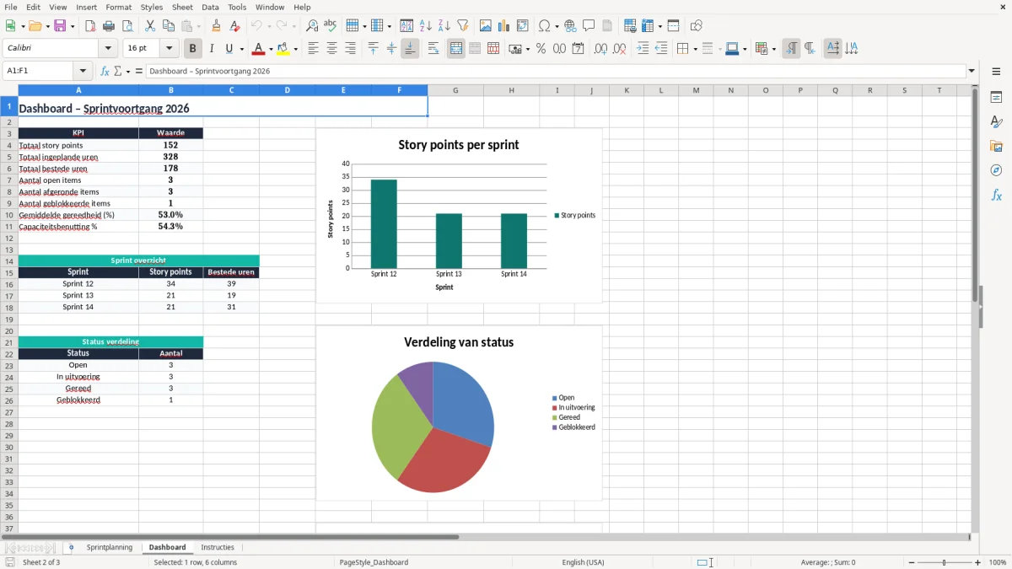
Task: Toggle right-to-left text direction
Action: 810,49
